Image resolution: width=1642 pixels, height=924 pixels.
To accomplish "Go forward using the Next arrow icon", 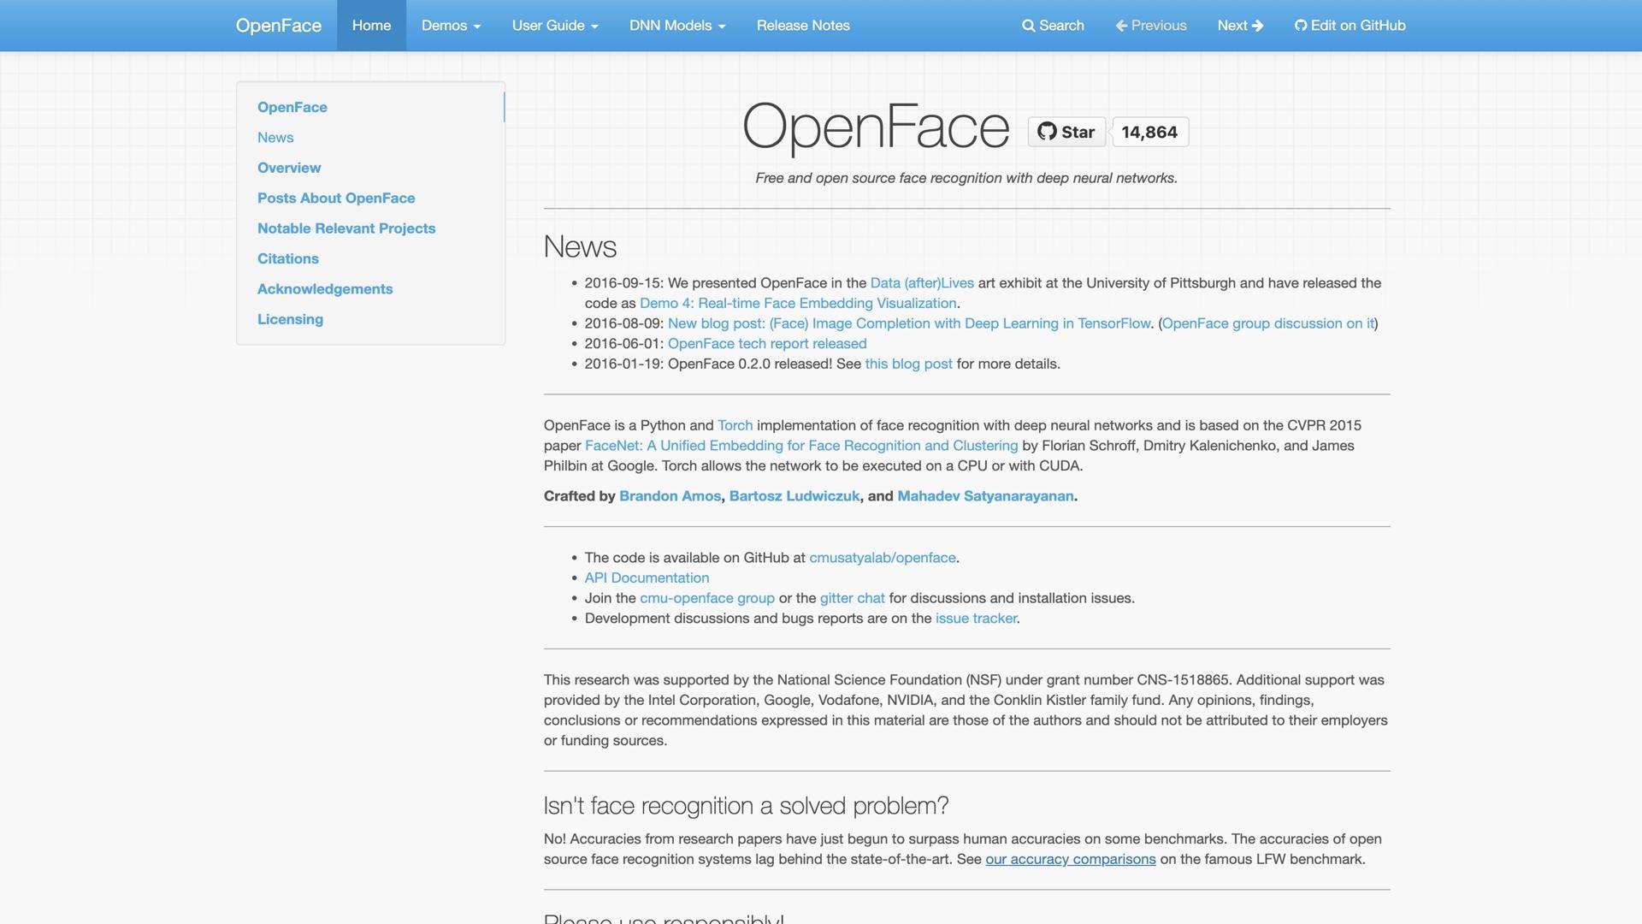I will pos(1257,26).
